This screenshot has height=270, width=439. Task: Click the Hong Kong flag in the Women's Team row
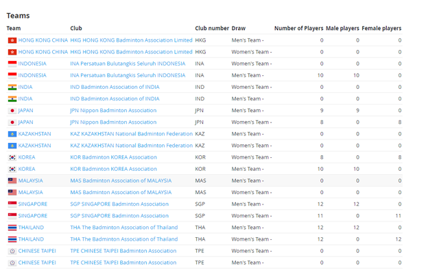(x=12, y=52)
